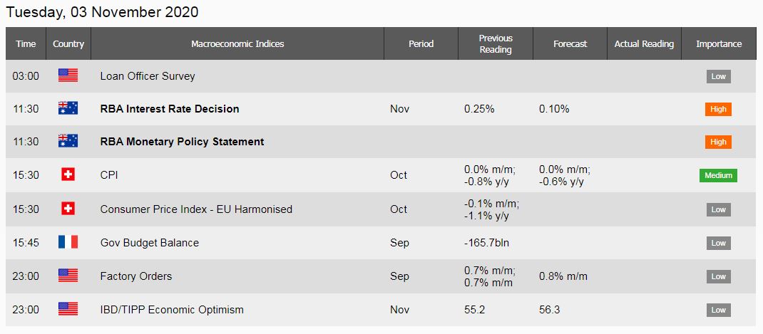Click the Importance column header

(x=719, y=43)
